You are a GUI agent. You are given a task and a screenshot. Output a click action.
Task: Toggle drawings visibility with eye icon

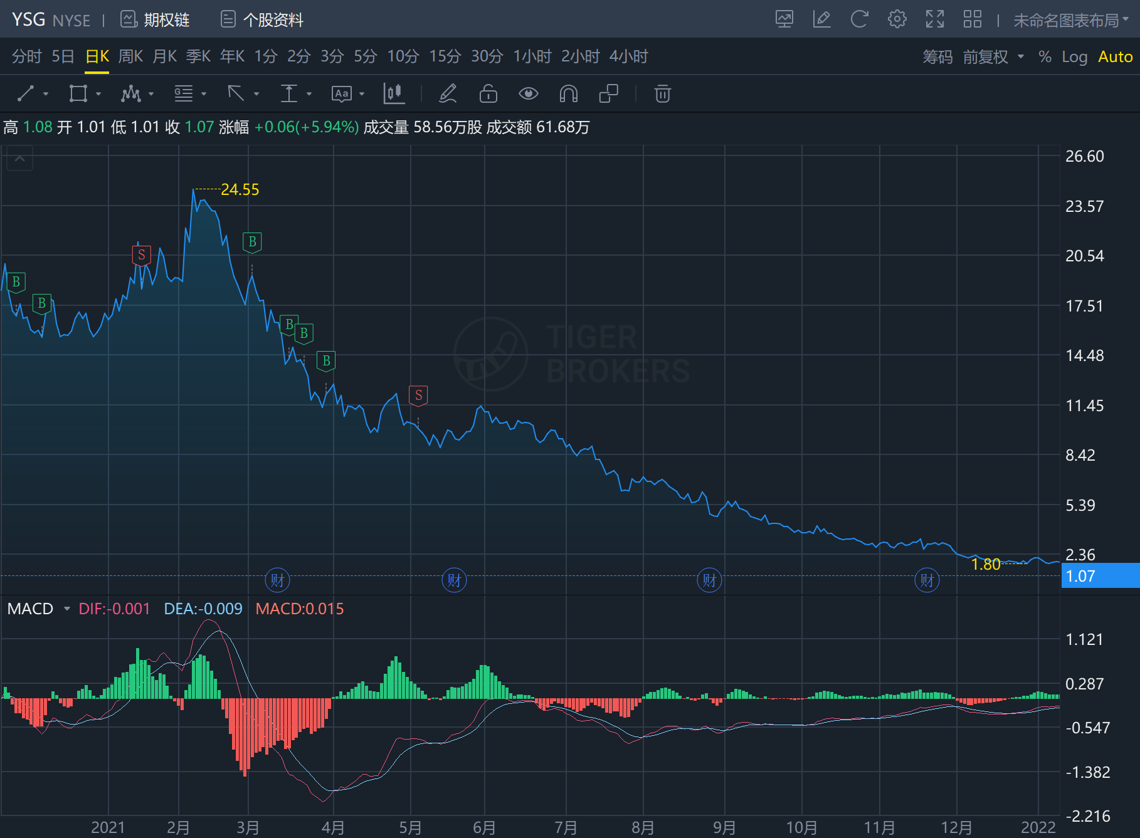coord(528,94)
